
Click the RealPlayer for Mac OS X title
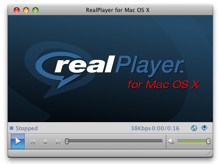[118, 10]
